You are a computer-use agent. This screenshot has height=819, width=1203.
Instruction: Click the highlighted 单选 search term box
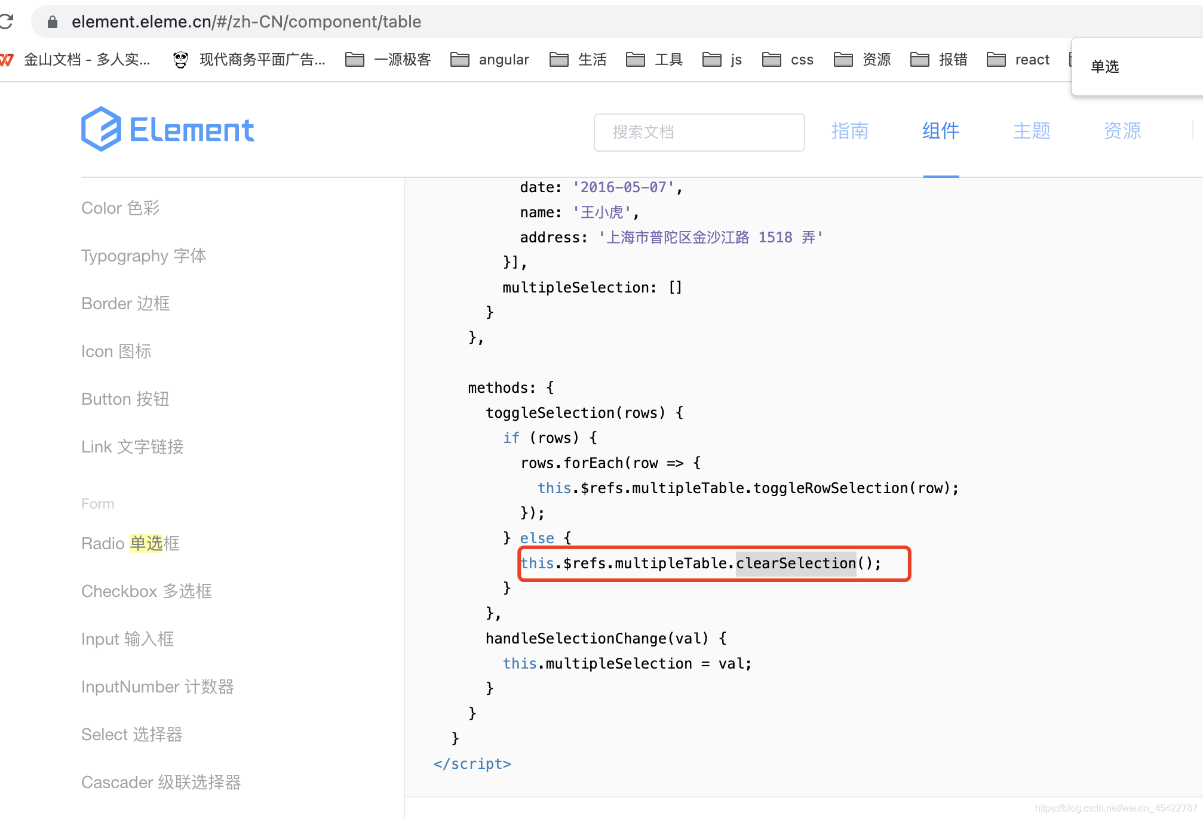pos(1104,66)
